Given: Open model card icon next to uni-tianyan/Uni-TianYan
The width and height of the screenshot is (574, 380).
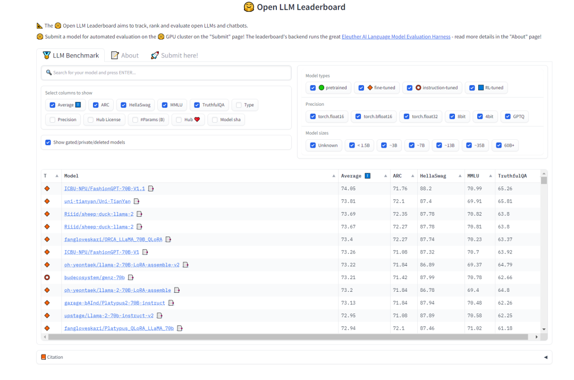Looking at the screenshot, I should coord(137,201).
